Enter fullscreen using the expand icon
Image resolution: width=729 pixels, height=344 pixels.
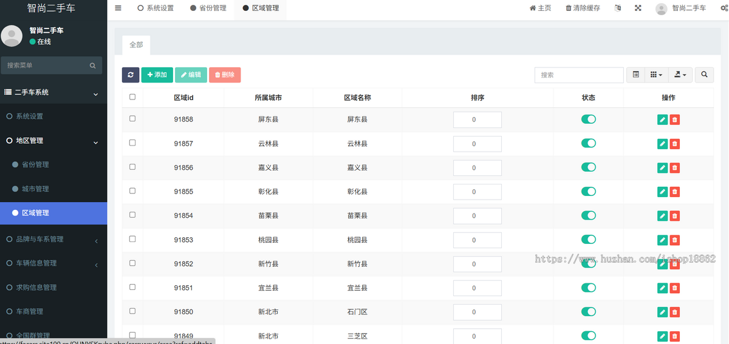point(638,8)
